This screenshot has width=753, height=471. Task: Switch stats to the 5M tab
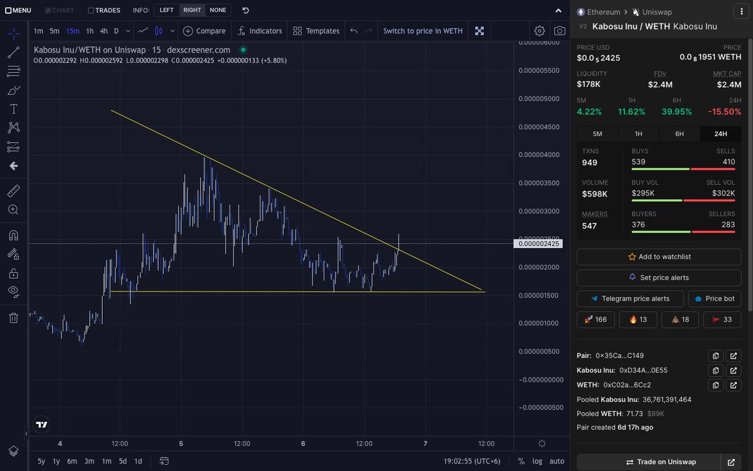point(597,134)
